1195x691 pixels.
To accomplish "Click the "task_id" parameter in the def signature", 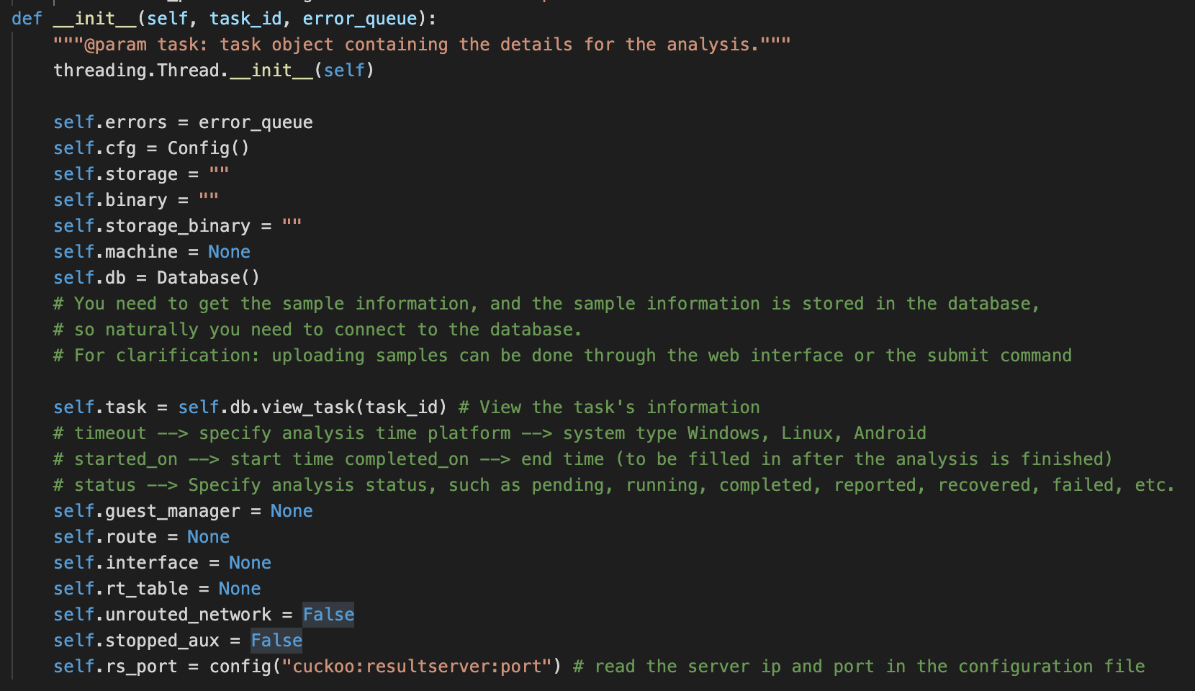I will [x=245, y=19].
